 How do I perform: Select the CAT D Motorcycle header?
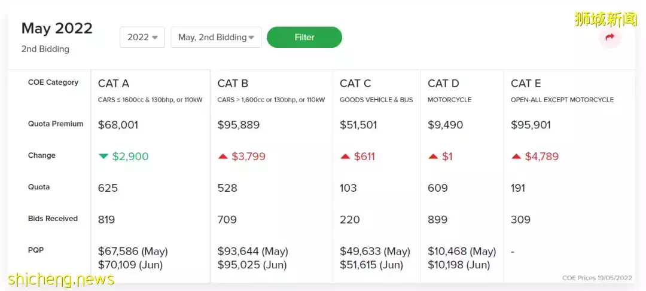(443, 84)
